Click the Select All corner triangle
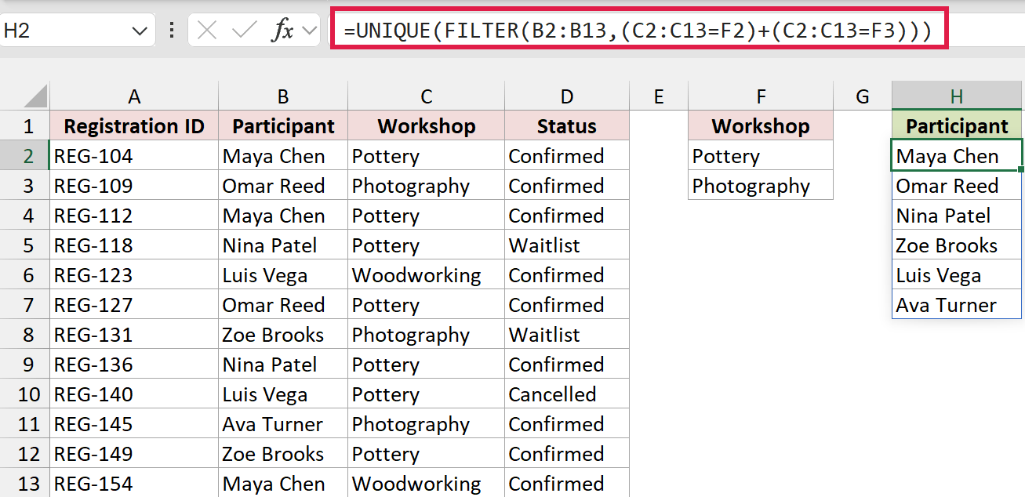 click(35, 96)
